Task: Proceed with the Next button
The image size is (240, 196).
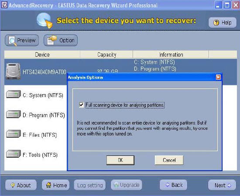Action: click(x=222, y=185)
